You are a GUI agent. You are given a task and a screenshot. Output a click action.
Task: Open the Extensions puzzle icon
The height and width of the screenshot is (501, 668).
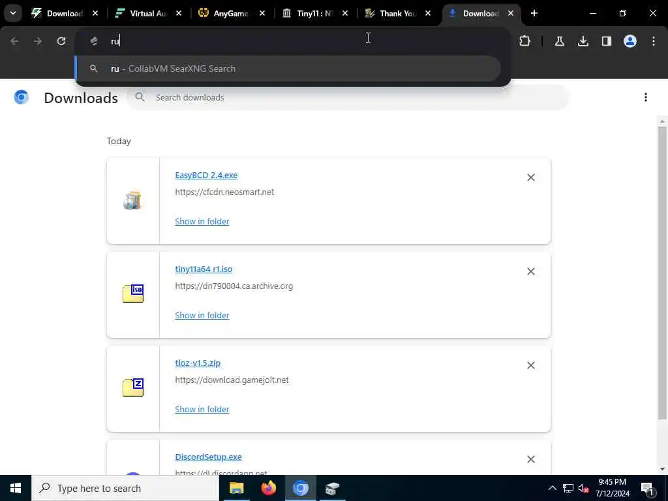(525, 41)
